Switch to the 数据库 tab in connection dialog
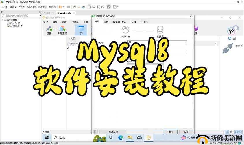Screen dimensions: 244x145 click(x=116, y=22)
